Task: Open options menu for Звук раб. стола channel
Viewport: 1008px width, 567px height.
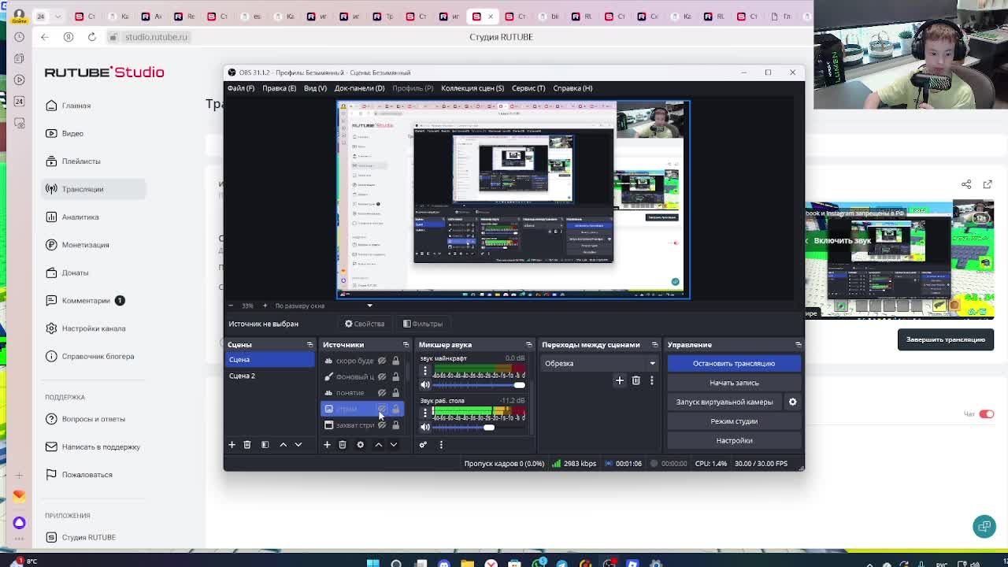Action: [x=425, y=412]
